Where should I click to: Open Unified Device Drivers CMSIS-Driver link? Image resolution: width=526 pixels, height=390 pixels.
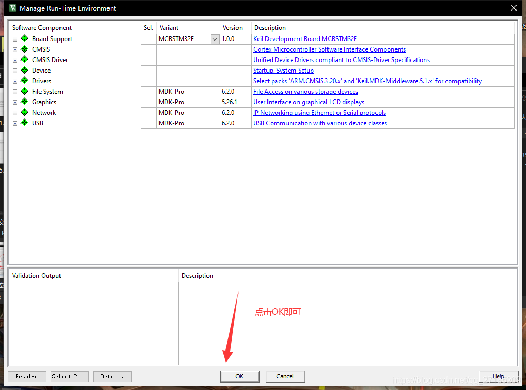tap(341, 60)
